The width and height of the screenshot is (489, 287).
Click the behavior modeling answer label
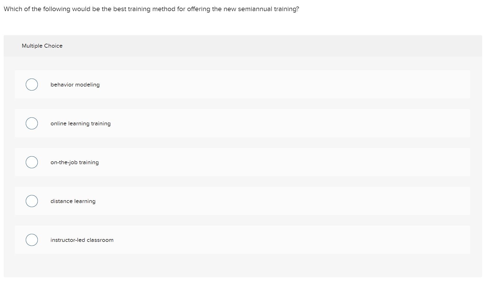[75, 84]
